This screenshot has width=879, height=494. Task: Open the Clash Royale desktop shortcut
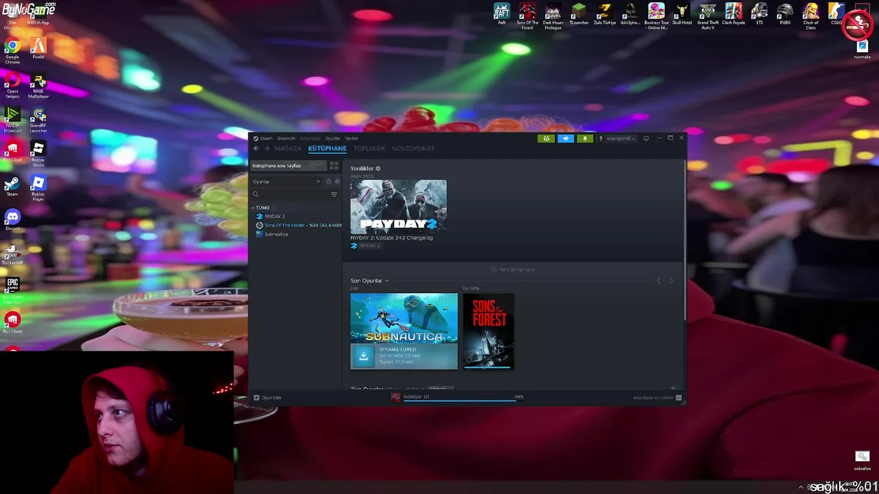[x=733, y=14]
